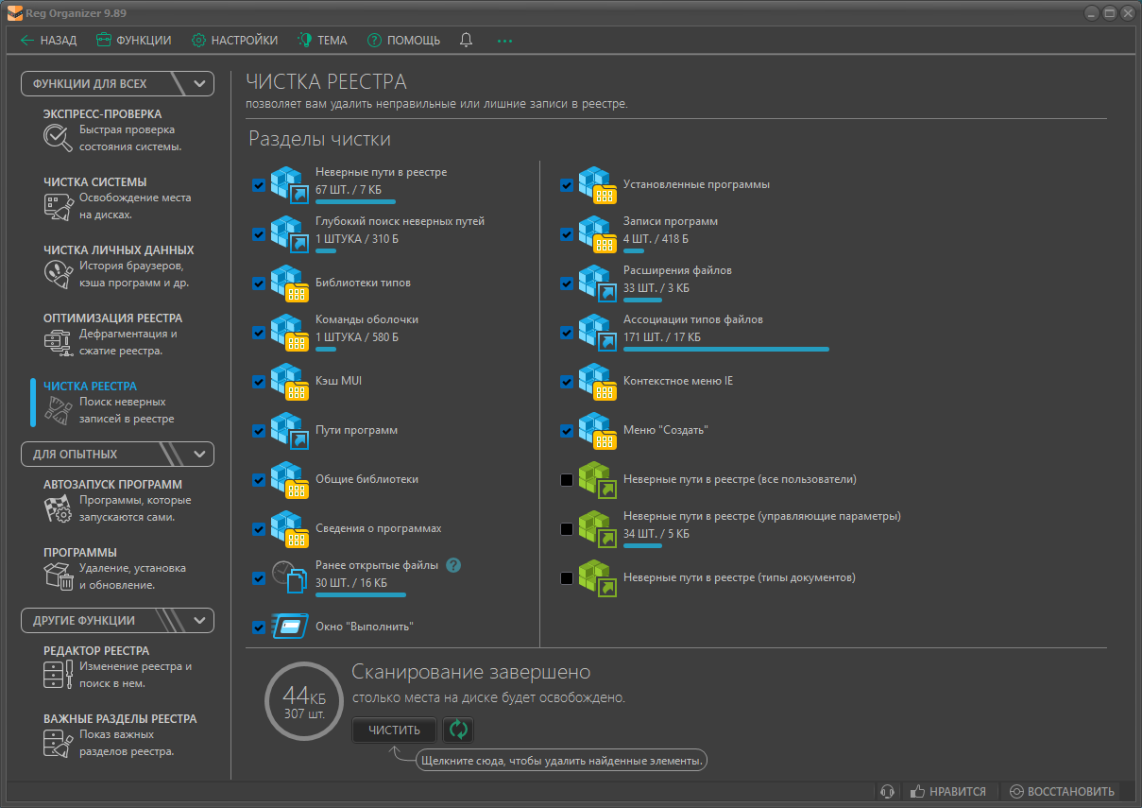Image resolution: width=1142 pixels, height=808 pixels.
Task: Click the Окно "Выполнить" section icon
Action: coord(290,627)
